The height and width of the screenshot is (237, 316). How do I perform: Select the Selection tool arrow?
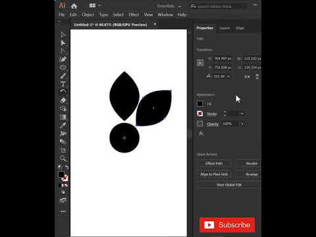tap(63, 34)
